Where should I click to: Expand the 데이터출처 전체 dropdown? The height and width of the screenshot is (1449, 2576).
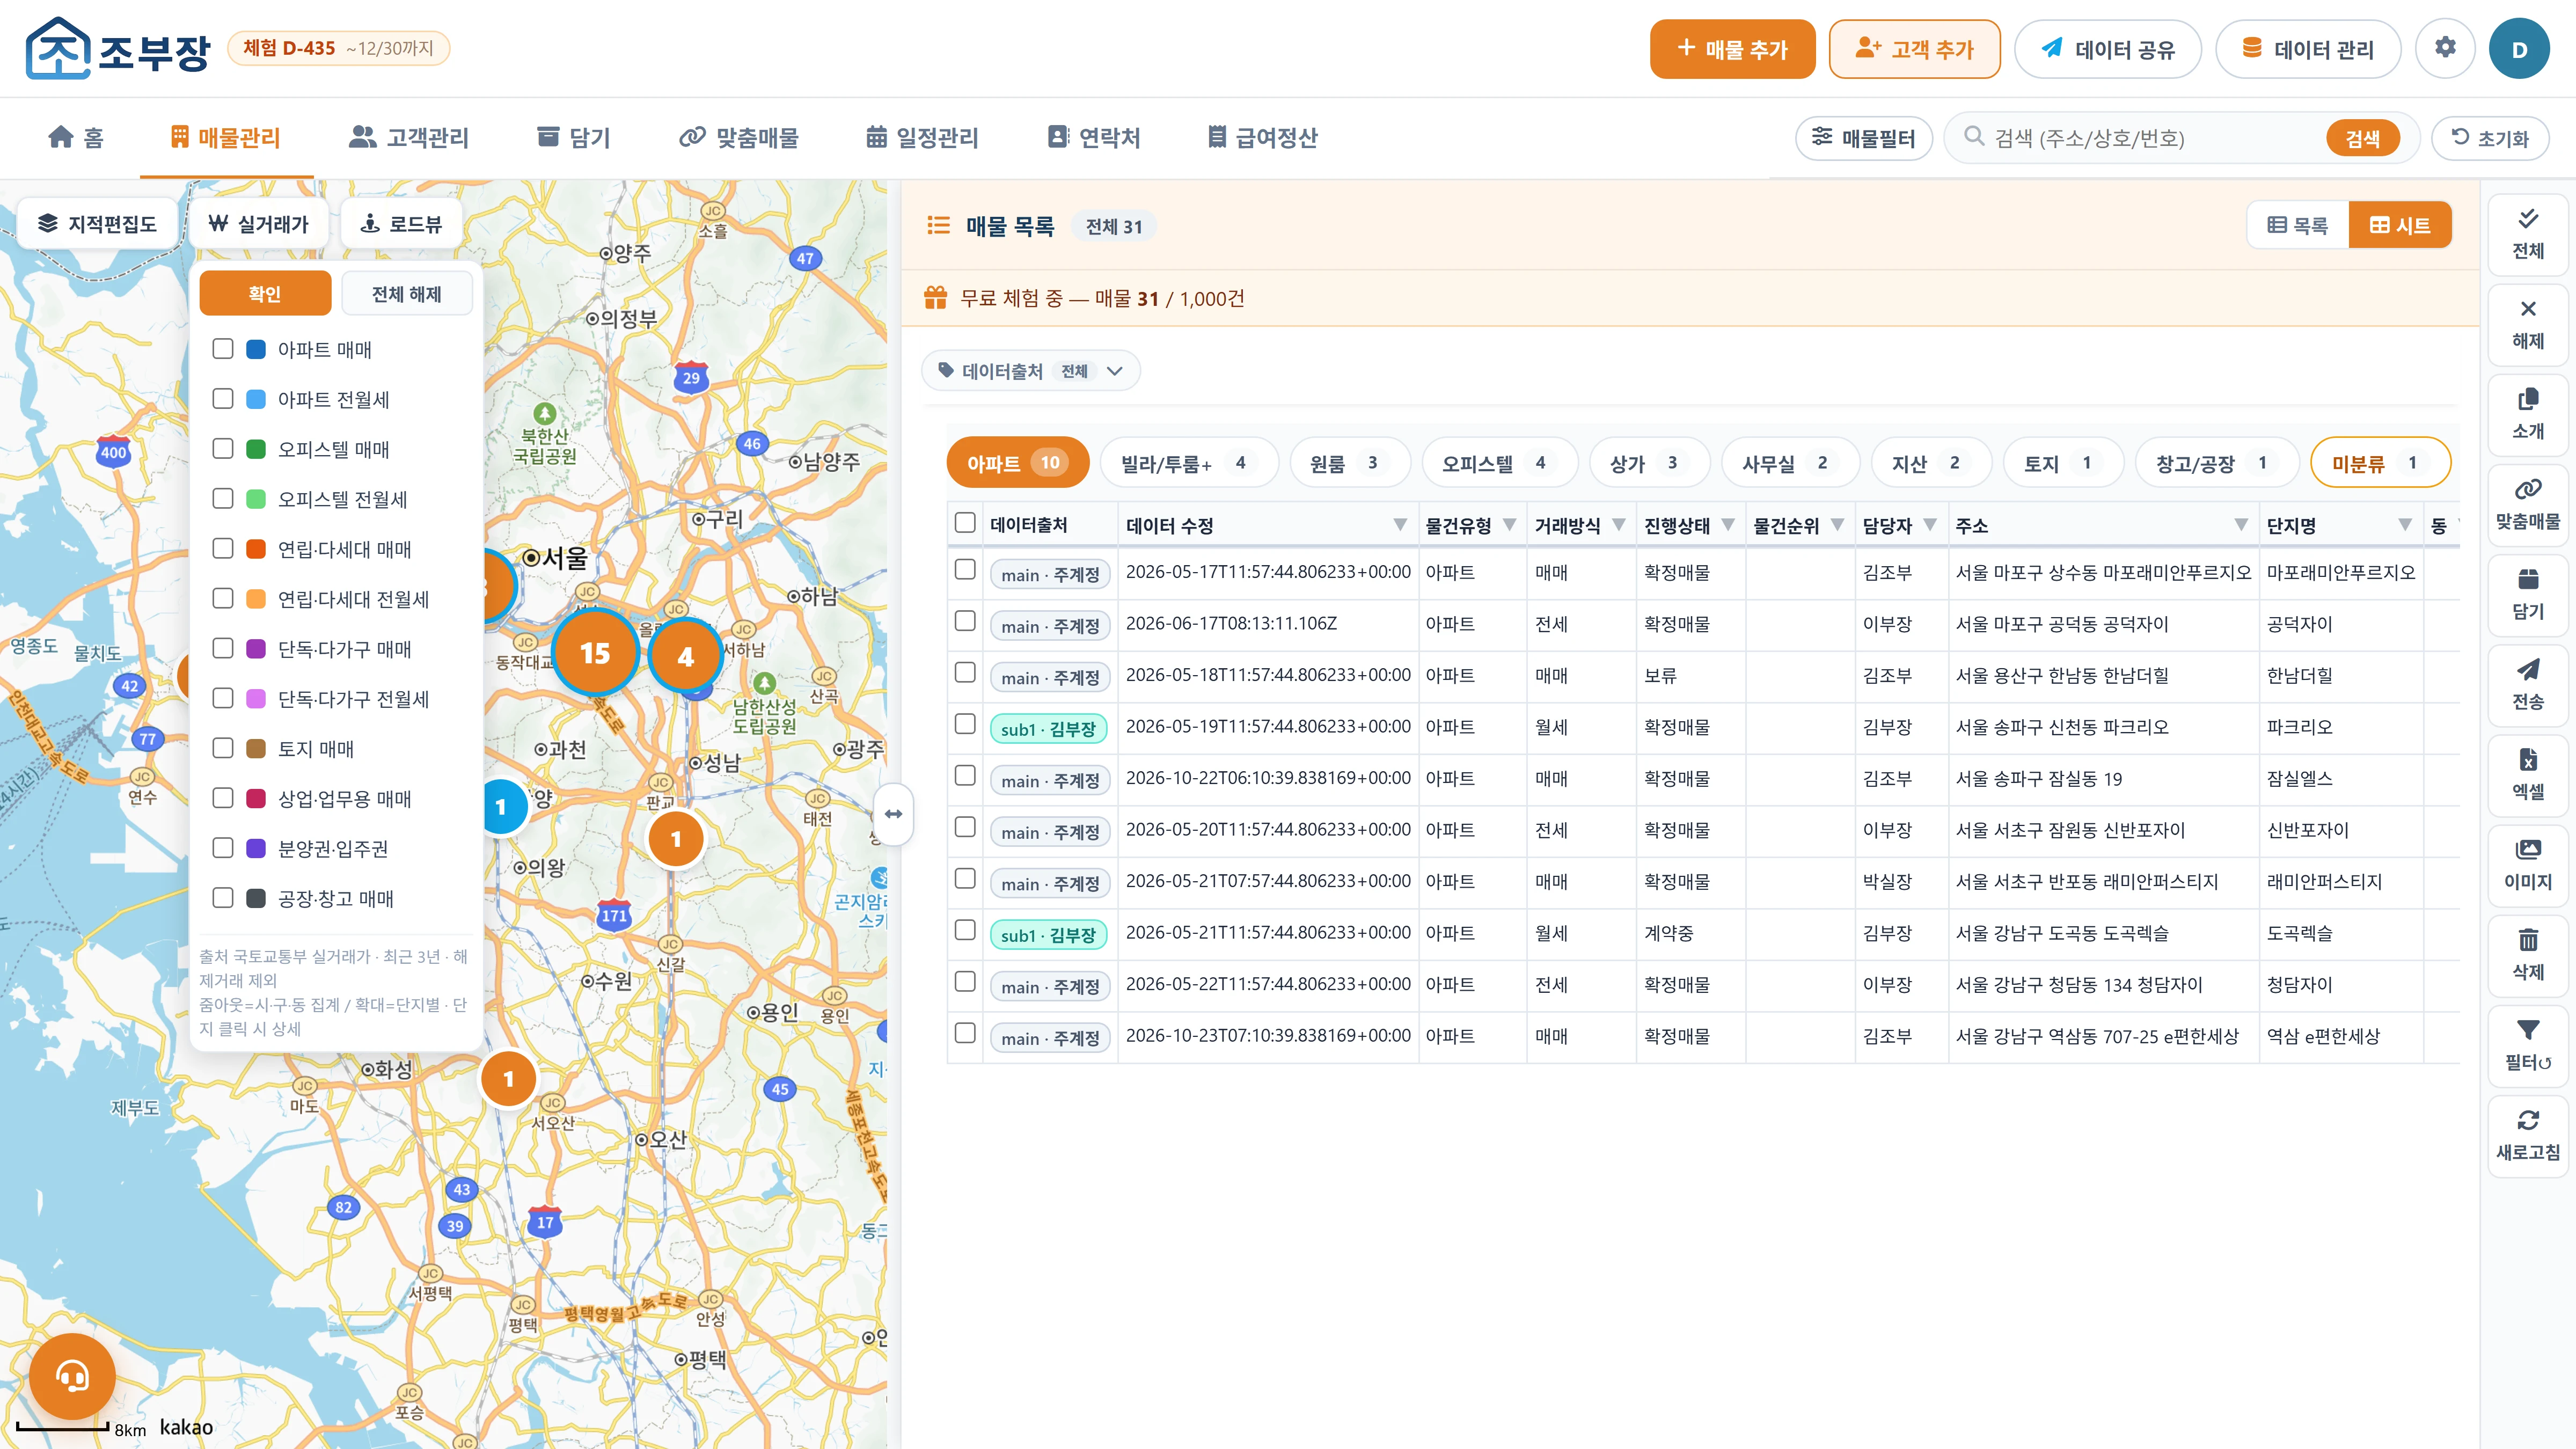point(1030,371)
